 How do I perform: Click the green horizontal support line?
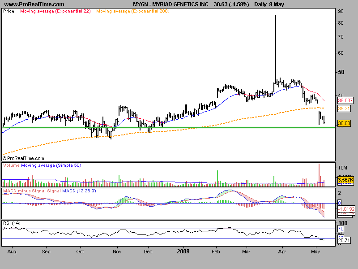click(169, 127)
